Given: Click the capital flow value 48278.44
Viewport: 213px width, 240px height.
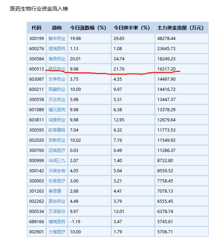Looking at the screenshot, I should pyautogui.click(x=166, y=38).
